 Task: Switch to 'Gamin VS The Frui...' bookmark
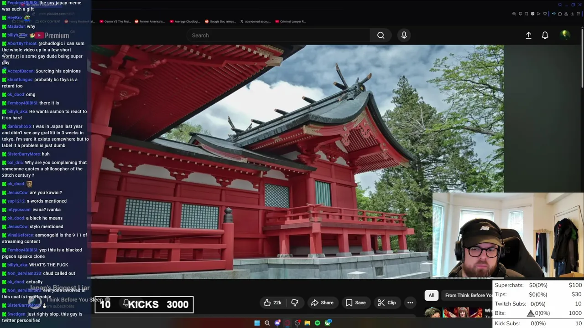[x=115, y=21]
